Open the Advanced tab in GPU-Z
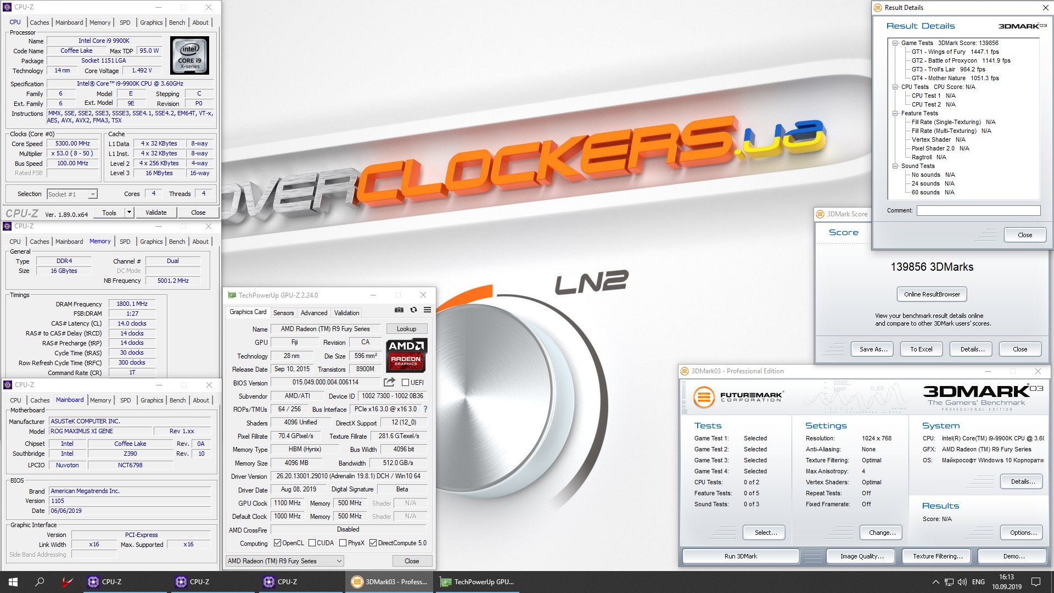 point(314,313)
